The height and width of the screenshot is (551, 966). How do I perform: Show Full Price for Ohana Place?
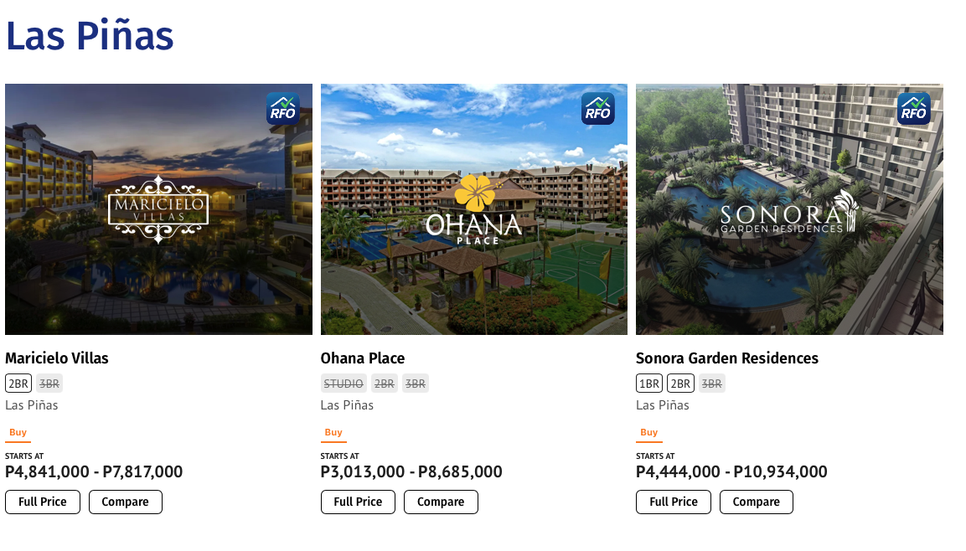pyautogui.click(x=358, y=502)
